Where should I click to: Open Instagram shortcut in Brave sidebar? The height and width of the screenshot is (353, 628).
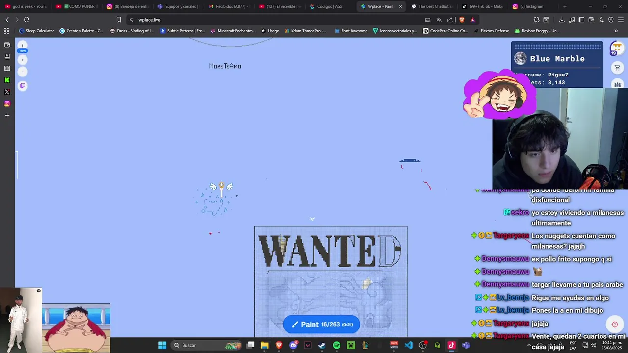coord(7,103)
